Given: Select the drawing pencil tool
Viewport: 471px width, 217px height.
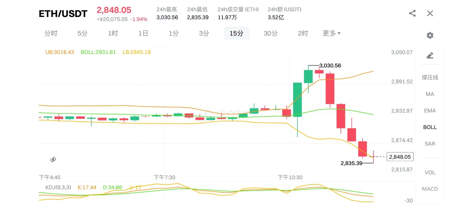Looking at the screenshot, I should 430,55.
